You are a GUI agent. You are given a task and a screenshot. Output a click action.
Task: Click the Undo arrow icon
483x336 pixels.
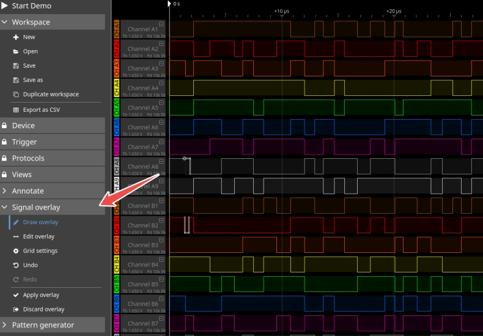coord(17,265)
